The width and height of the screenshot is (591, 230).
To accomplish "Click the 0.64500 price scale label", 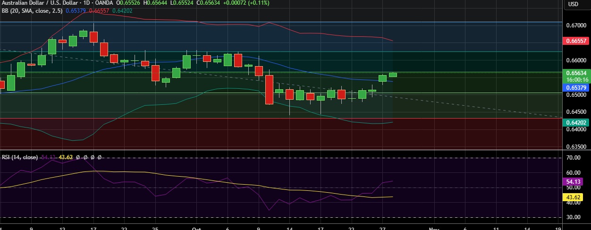I will 576,112.
